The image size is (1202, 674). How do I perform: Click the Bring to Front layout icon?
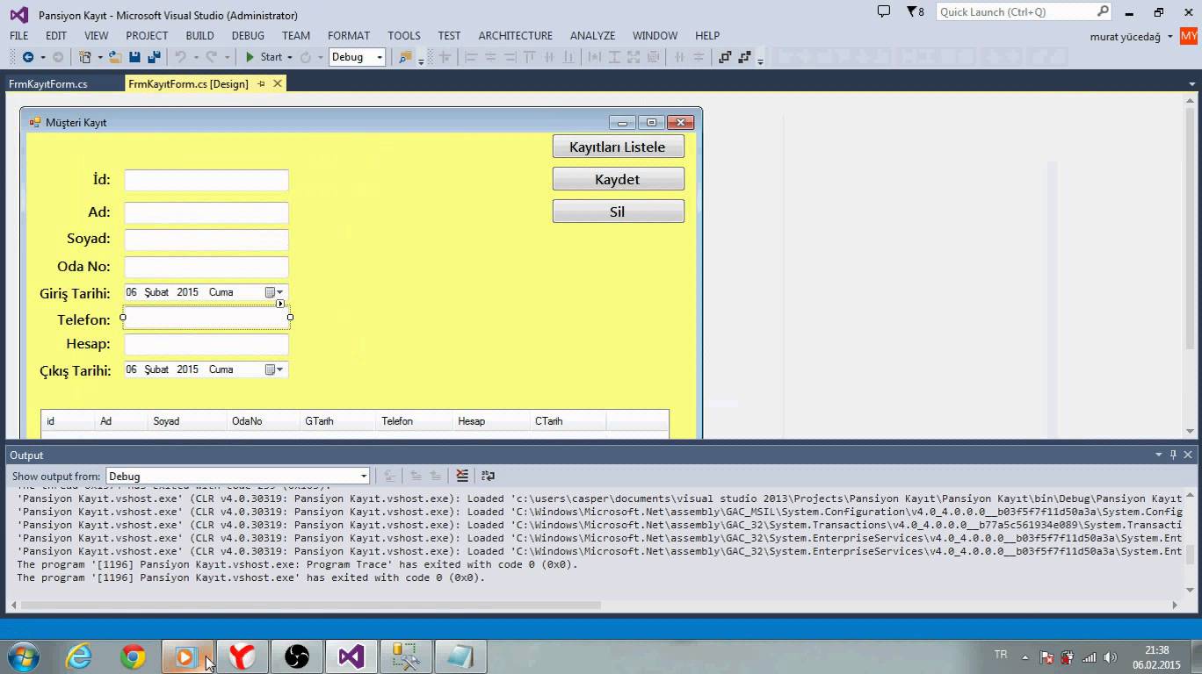pyautogui.click(x=725, y=57)
